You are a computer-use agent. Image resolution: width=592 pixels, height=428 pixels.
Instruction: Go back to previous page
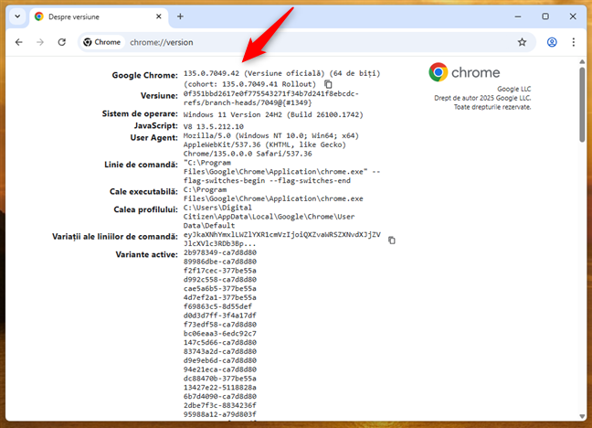(x=19, y=42)
